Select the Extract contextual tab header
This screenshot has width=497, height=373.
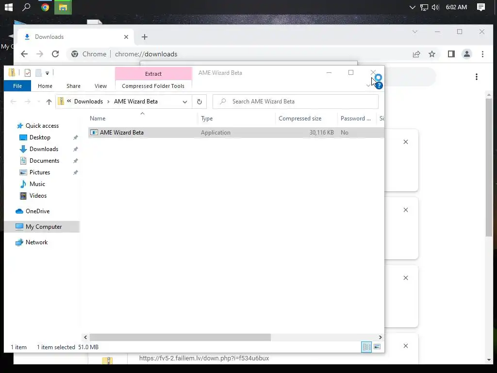click(153, 74)
